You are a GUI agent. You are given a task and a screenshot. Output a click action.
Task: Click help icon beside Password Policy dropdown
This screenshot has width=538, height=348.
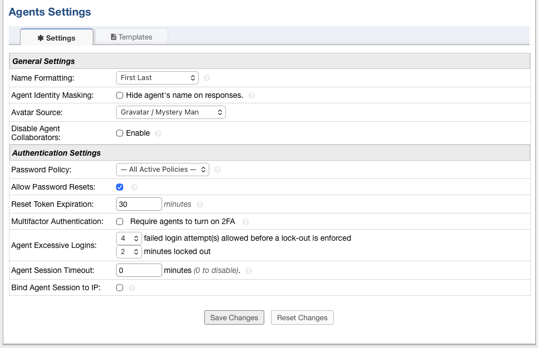[x=217, y=170]
